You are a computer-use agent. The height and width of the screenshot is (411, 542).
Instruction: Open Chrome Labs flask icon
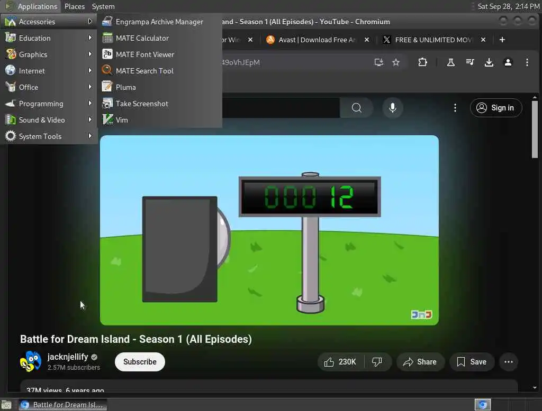tap(451, 62)
